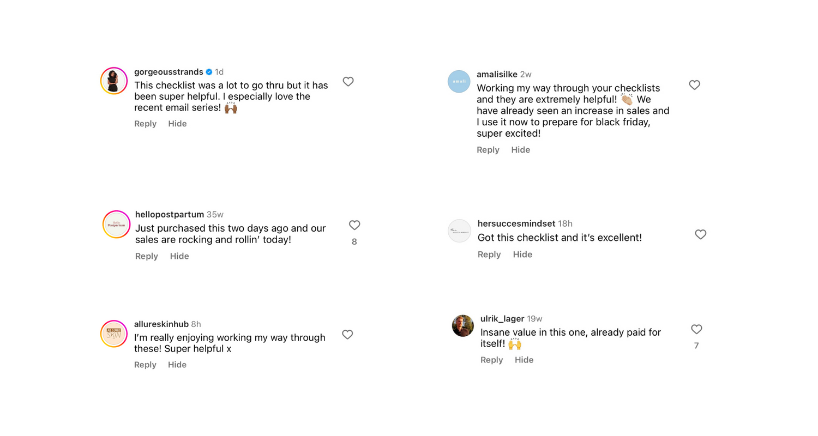818x436 pixels.
Task: Like the gorgeousstrands comment
Action: click(x=348, y=82)
